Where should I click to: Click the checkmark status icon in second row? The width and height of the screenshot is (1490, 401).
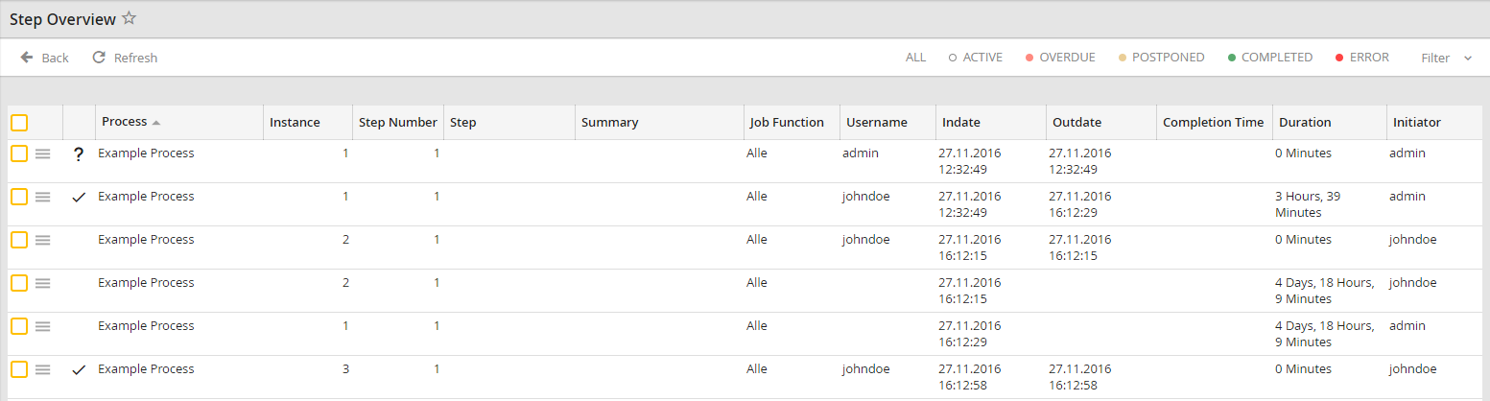(x=79, y=197)
